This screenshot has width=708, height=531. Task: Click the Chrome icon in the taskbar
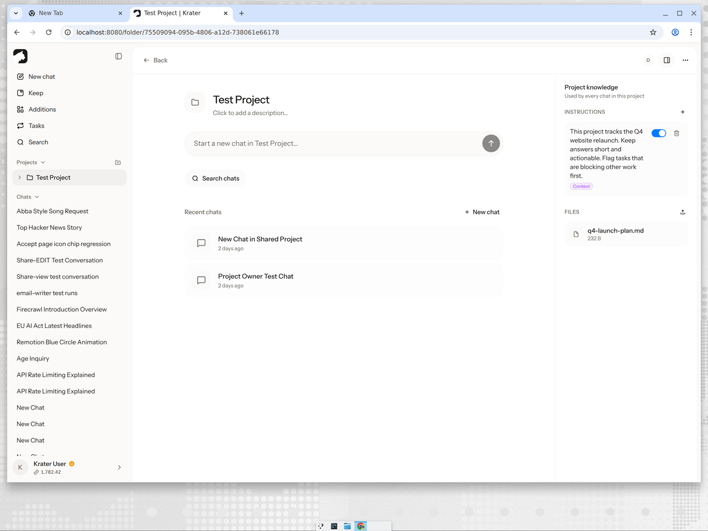coord(360,526)
